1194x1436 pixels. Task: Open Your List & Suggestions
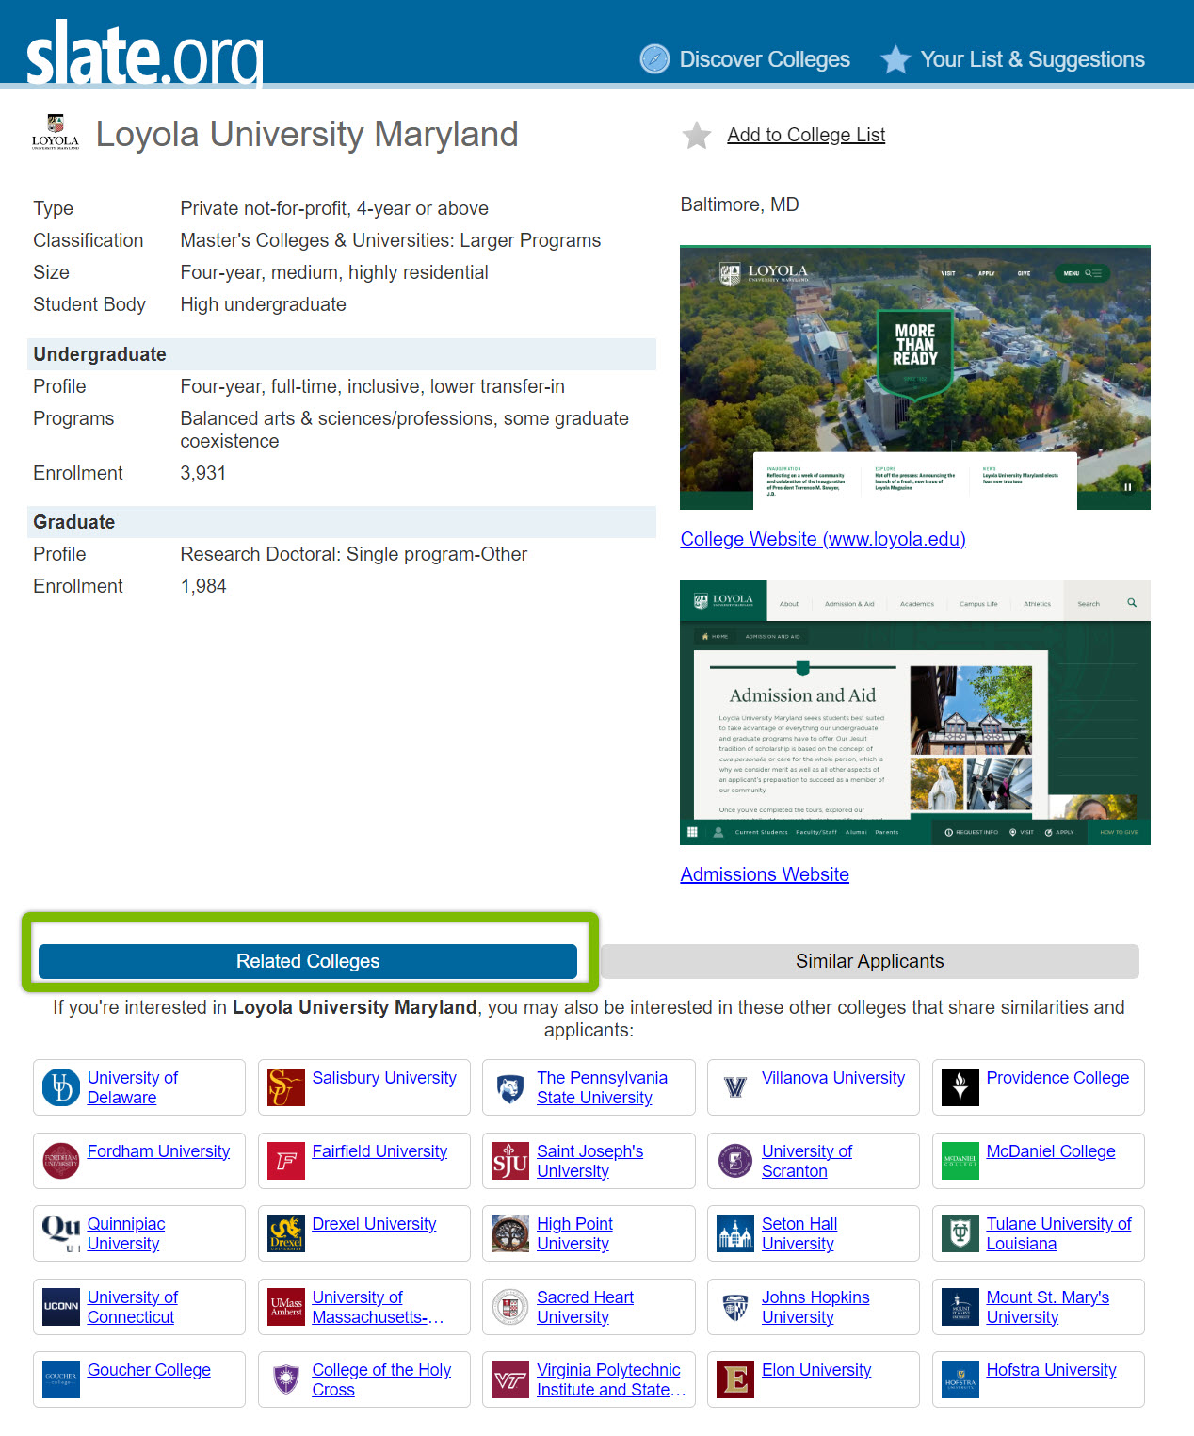(x=1032, y=59)
